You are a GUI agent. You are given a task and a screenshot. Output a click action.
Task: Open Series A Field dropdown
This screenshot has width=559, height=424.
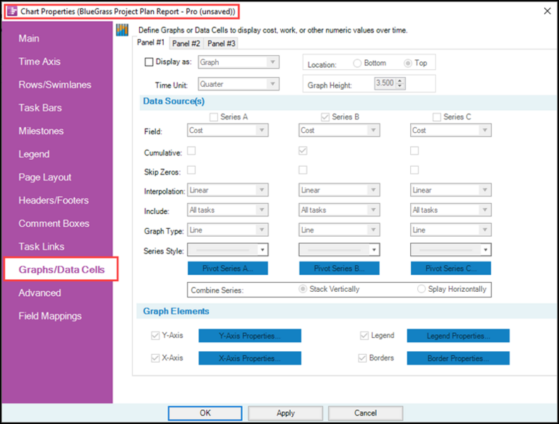coord(228,130)
